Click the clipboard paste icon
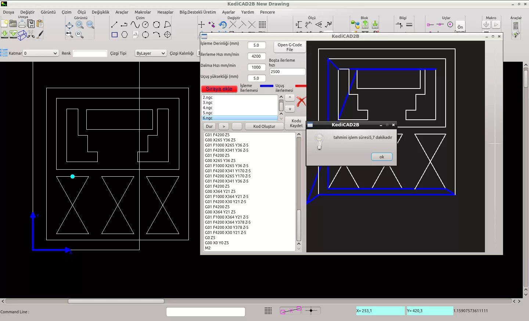This screenshot has height=321, width=529. pos(40,24)
